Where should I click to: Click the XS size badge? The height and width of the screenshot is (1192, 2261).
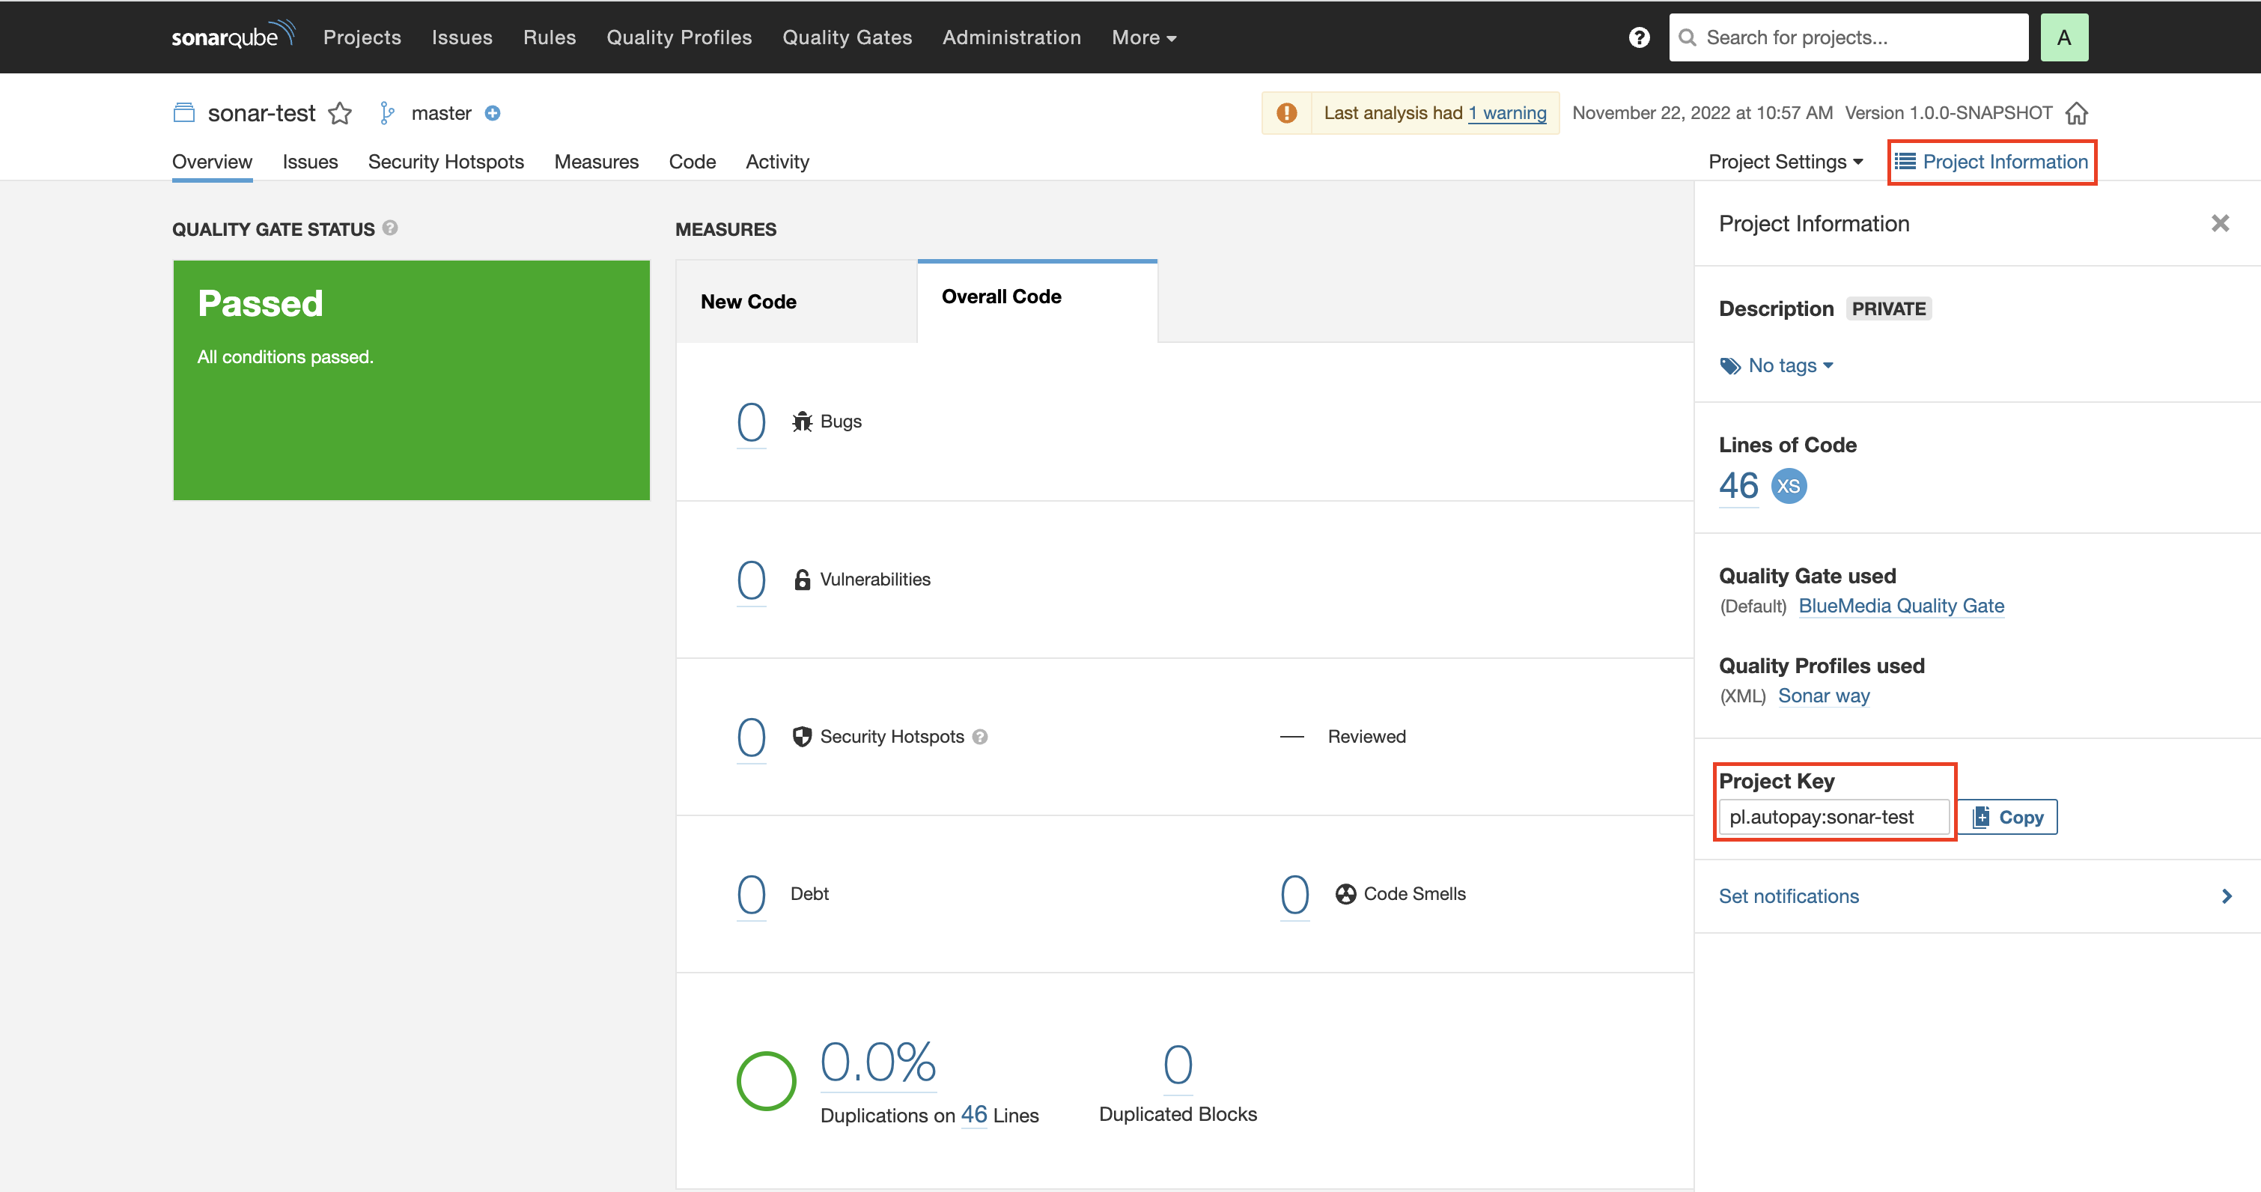coord(1788,486)
